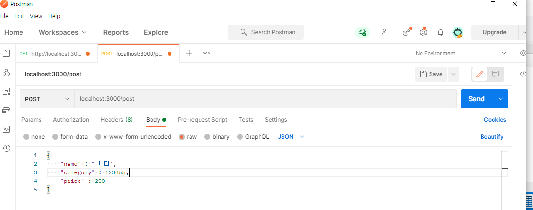Click the Upgrade button

click(x=494, y=33)
